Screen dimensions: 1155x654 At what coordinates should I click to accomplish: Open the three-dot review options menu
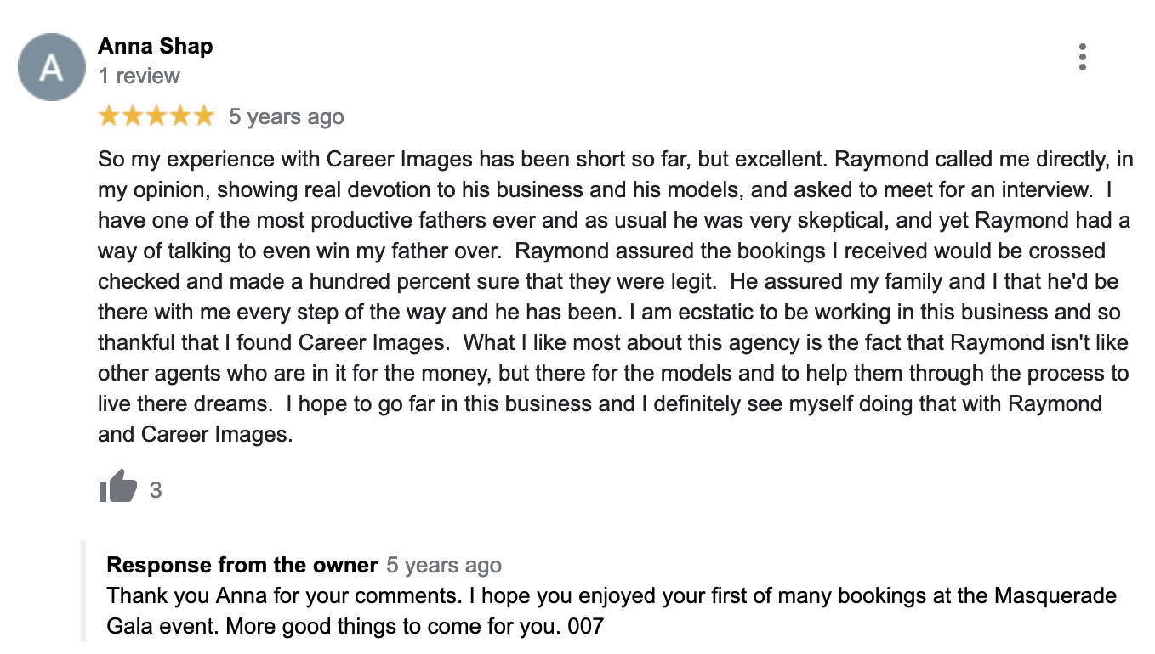point(1082,57)
